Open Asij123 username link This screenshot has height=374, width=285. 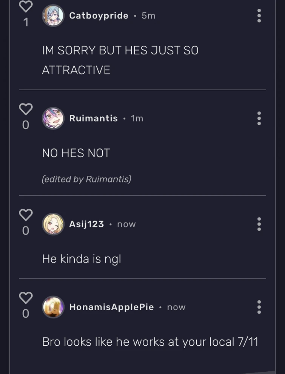[x=86, y=224]
